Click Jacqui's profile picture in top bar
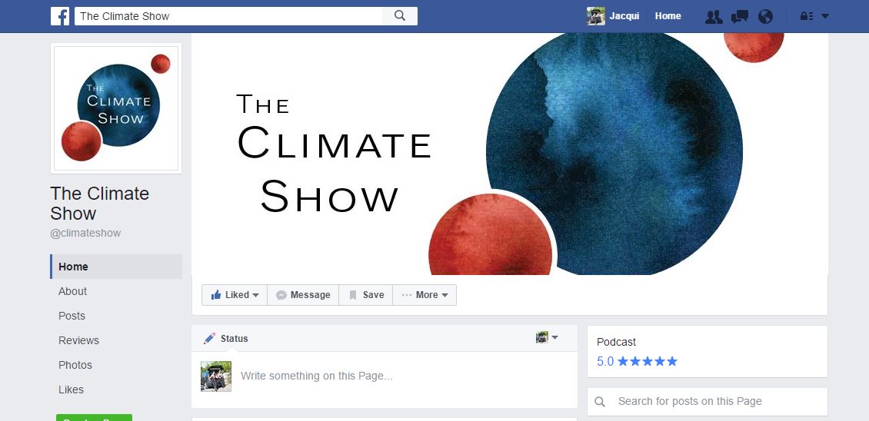The height and width of the screenshot is (421, 869). [x=596, y=16]
